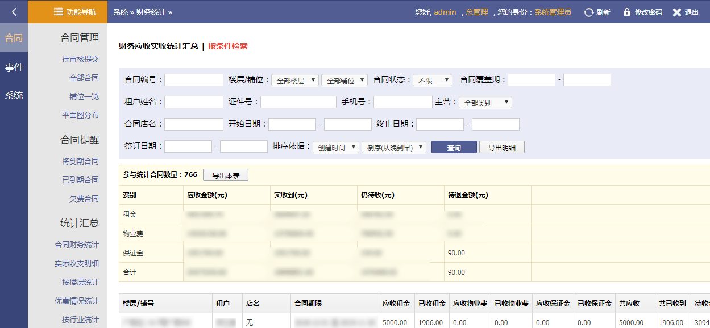Click the 合同编号 input field
Viewport: 710px width, 328px height.
(194, 80)
